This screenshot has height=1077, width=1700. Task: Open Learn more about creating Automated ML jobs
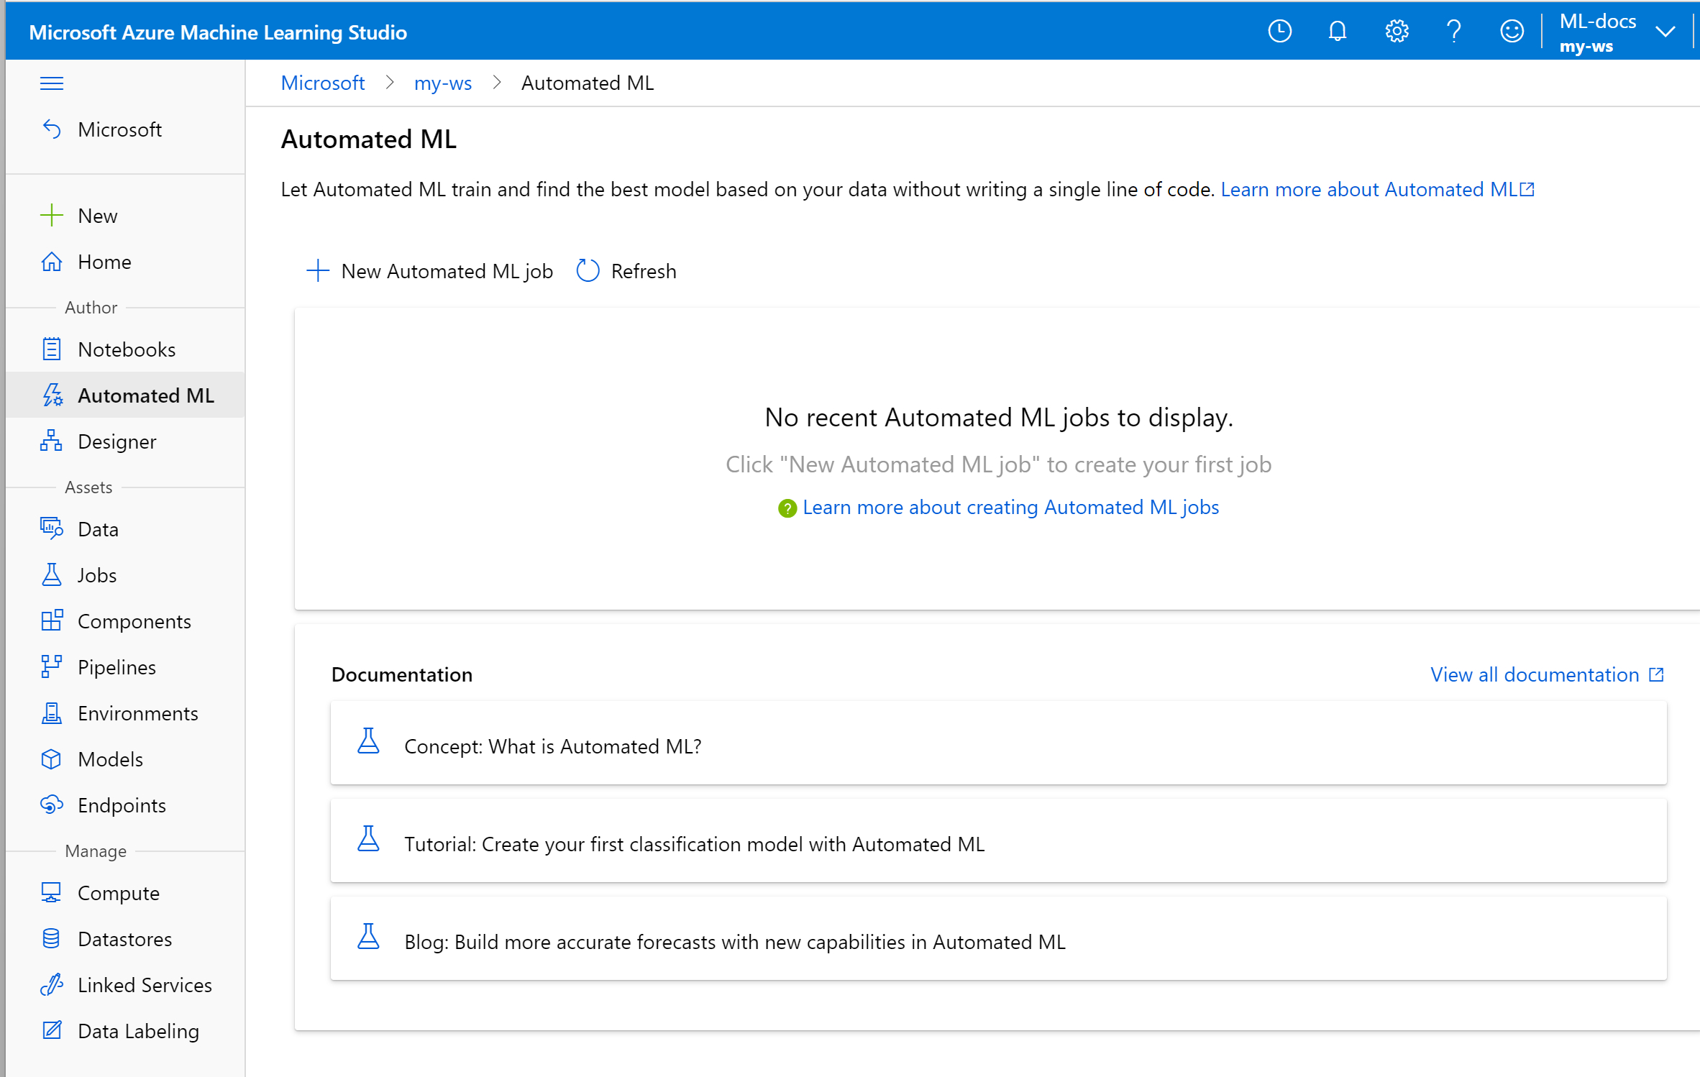tap(1010, 508)
